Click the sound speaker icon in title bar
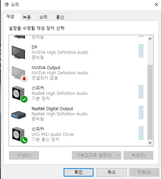The image size is (162, 179). point(6,5)
